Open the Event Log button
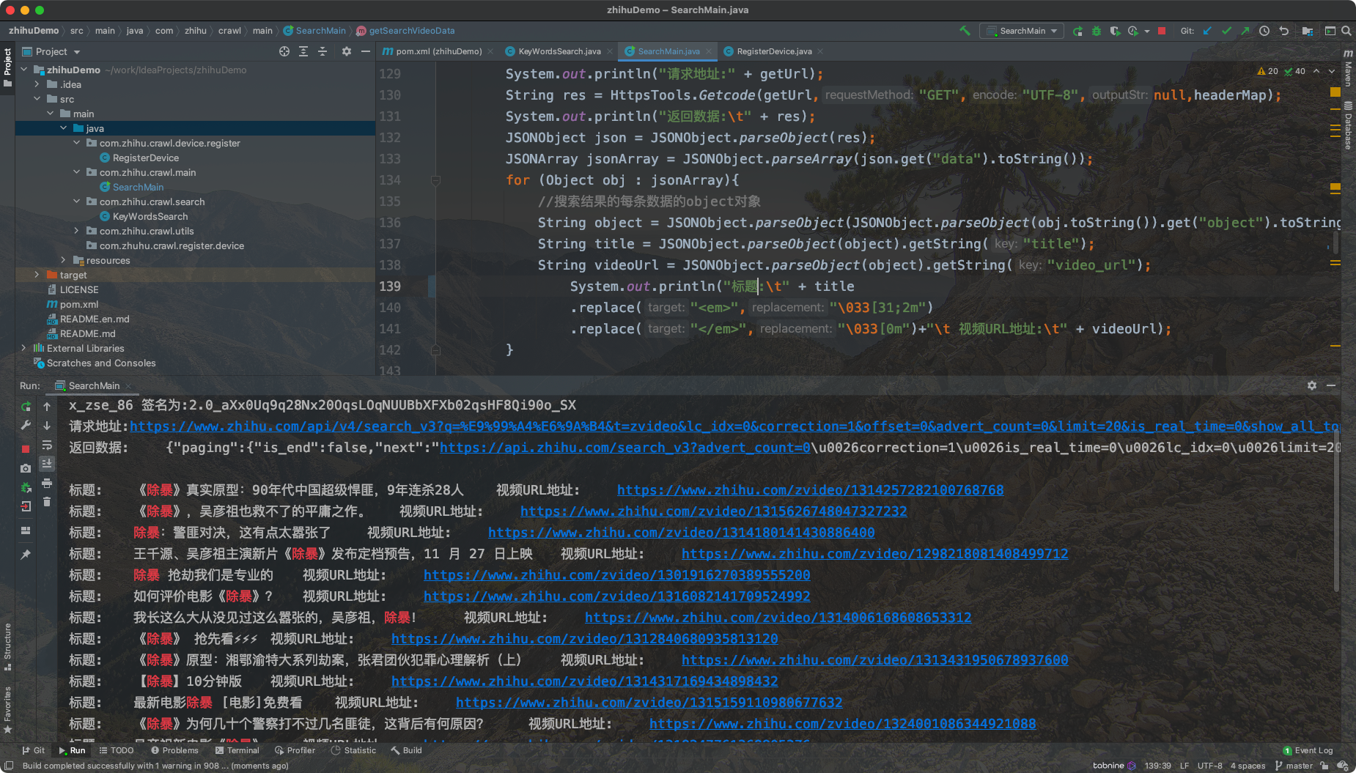Image resolution: width=1356 pixels, height=773 pixels. pyautogui.click(x=1308, y=750)
